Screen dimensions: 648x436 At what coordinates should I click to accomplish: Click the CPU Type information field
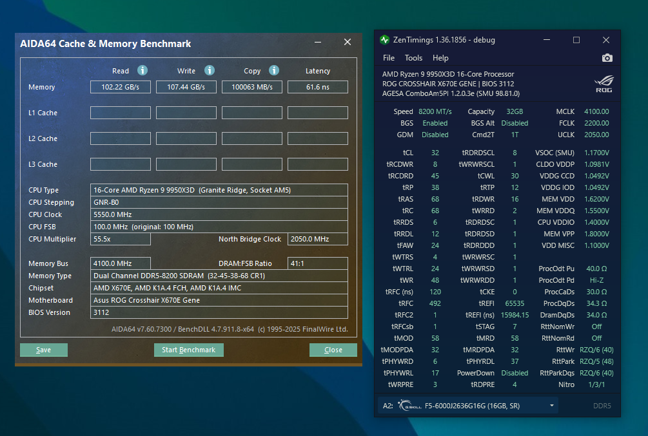[219, 190]
